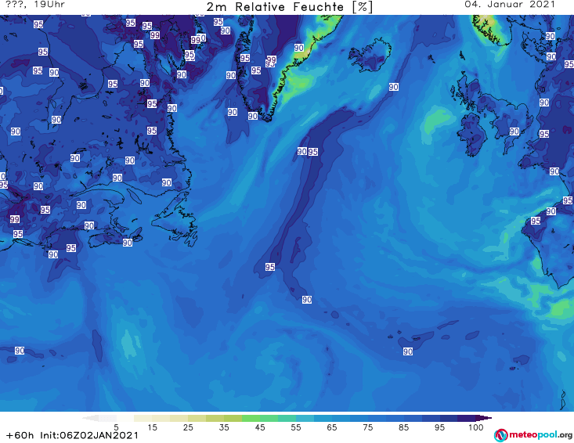Screen dimensions: 574x443
Task: Click the lone mid-Atlantic 95 contour label
Action: pyautogui.click(x=270, y=267)
